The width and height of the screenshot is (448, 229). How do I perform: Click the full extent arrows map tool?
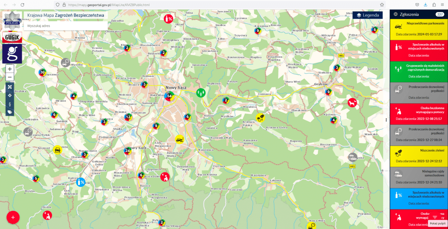(x=10, y=87)
